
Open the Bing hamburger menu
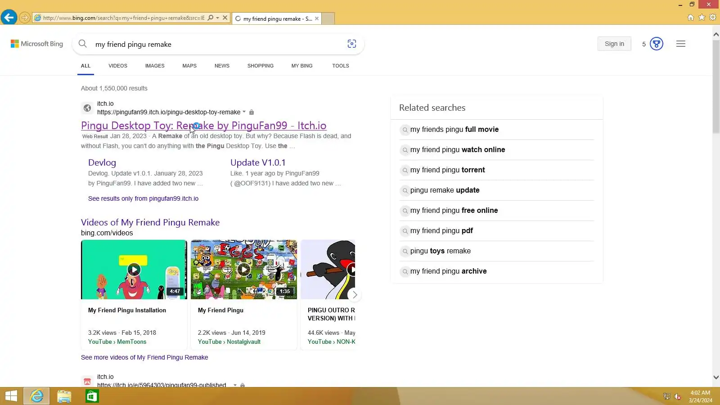[681, 44]
